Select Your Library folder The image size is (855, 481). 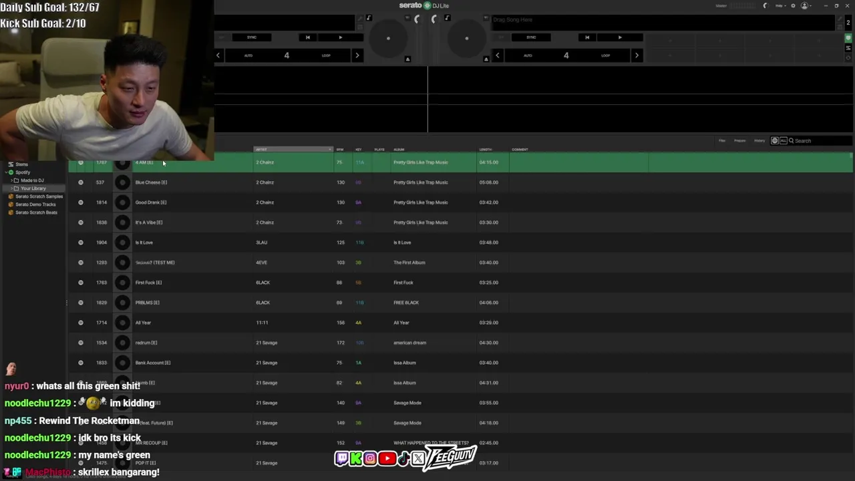click(x=33, y=188)
